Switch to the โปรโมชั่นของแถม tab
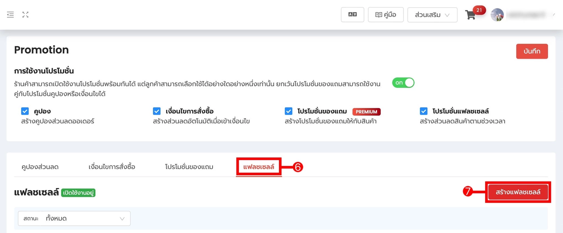This screenshot has height=233, width=563. [x=189, y=167]
